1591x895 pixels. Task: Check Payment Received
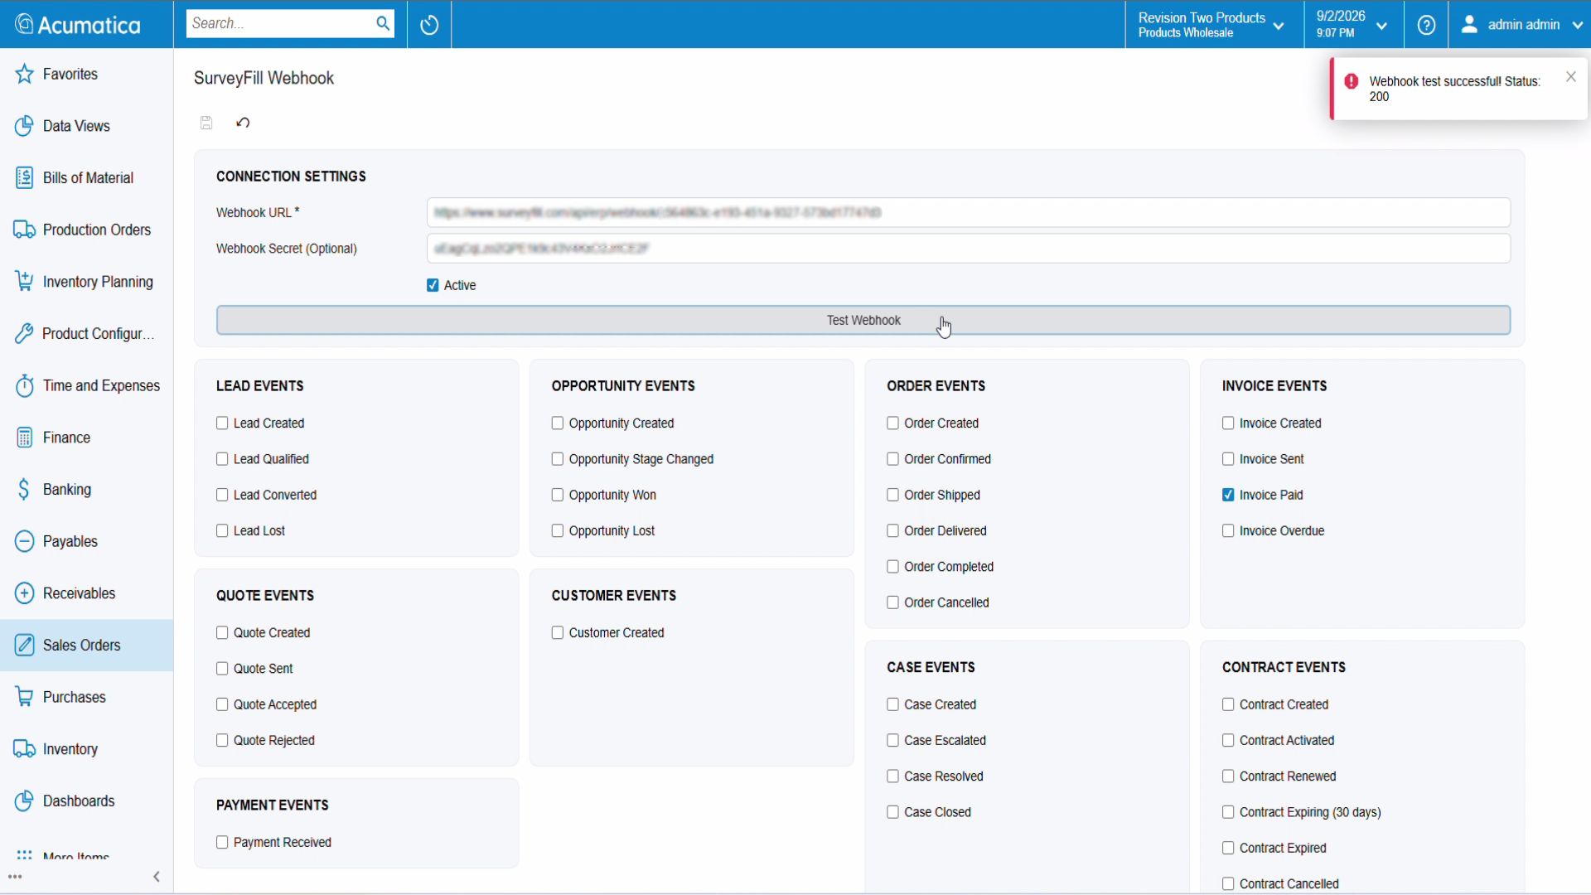tap(222, 843)
